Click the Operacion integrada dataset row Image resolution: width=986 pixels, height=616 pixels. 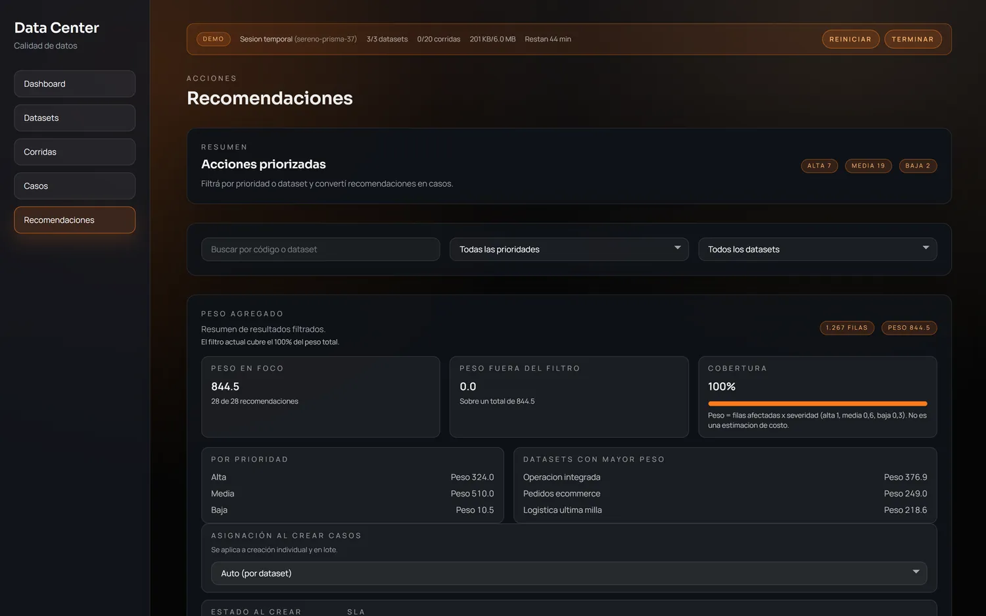725,477
